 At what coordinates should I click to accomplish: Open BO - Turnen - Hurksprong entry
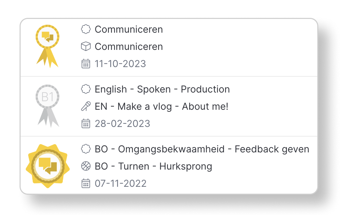tap(153, 166)
